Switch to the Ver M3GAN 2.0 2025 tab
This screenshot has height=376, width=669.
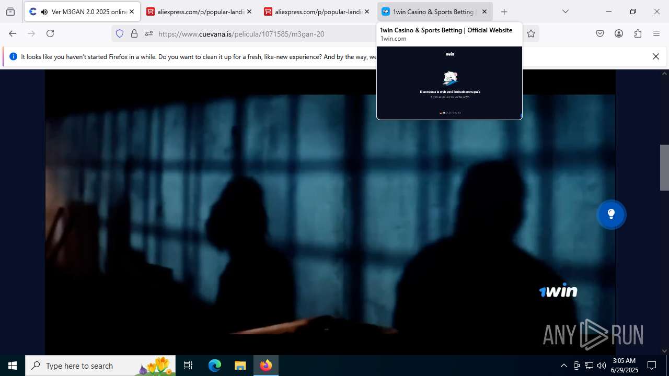pyautogui.click(x=82, y=11)
